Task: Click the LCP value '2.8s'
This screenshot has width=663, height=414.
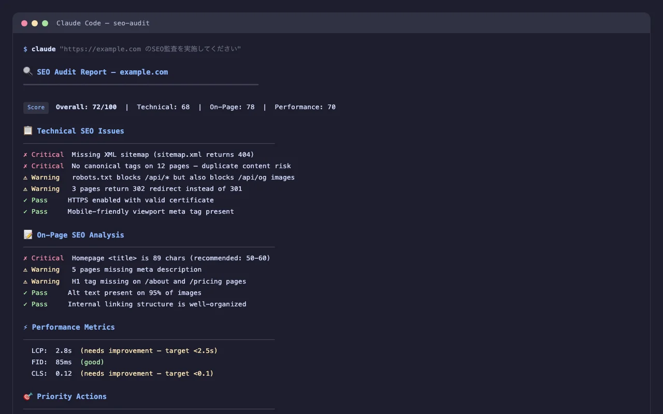Action: point(64,351)
